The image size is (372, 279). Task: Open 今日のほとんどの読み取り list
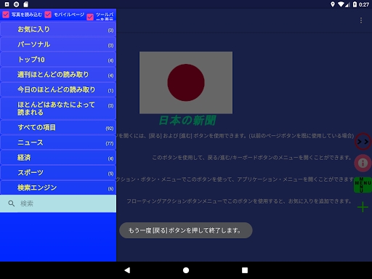(58, 89)
